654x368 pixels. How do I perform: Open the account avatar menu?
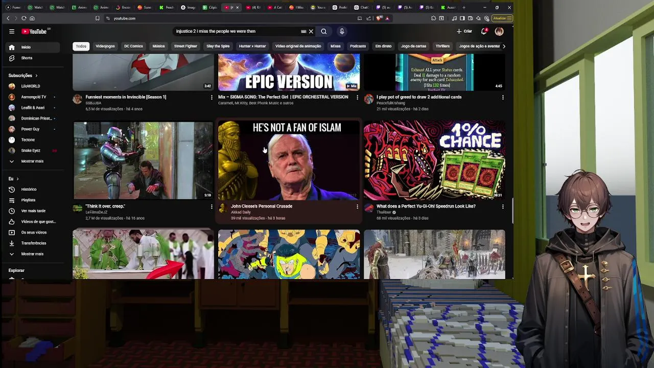click(x=499, y=32)
